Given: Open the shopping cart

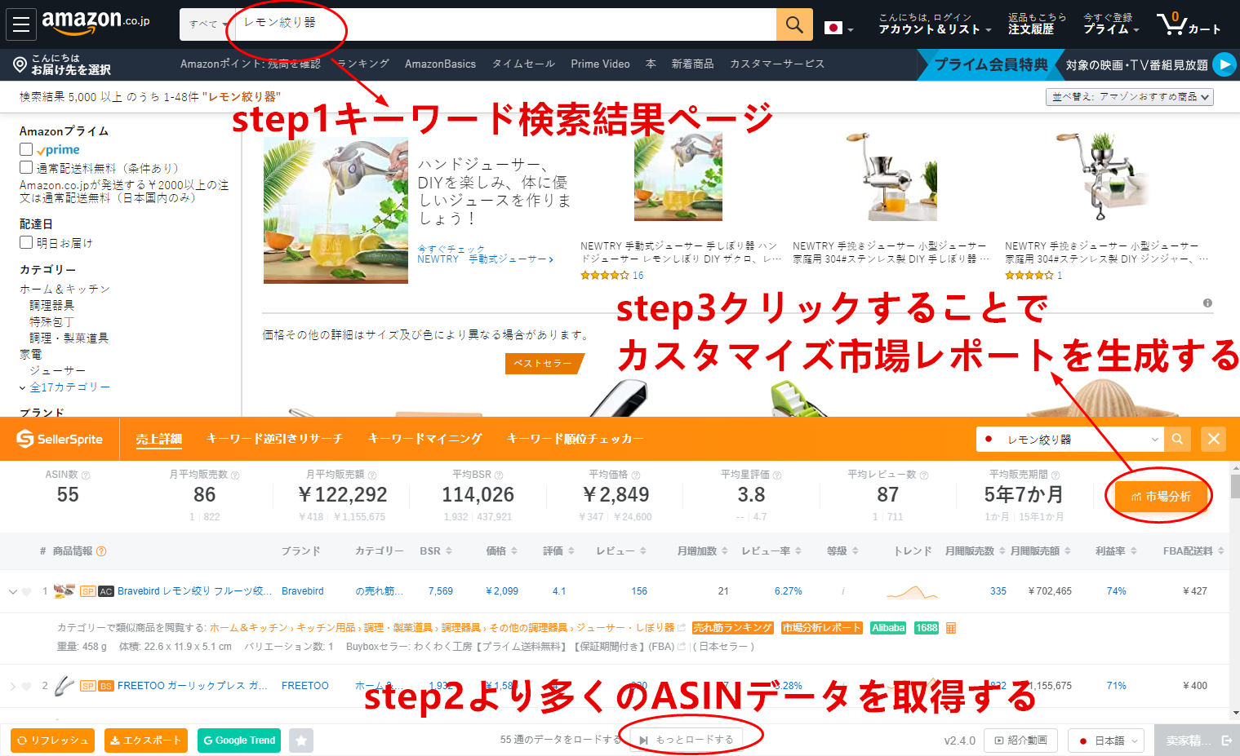Looking at the screenshot, I should pyautogui.click(x=1188, y=24).
